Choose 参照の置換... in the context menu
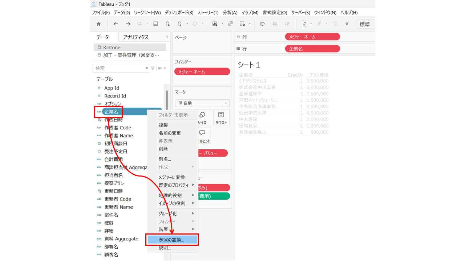 tap(172, 240)
